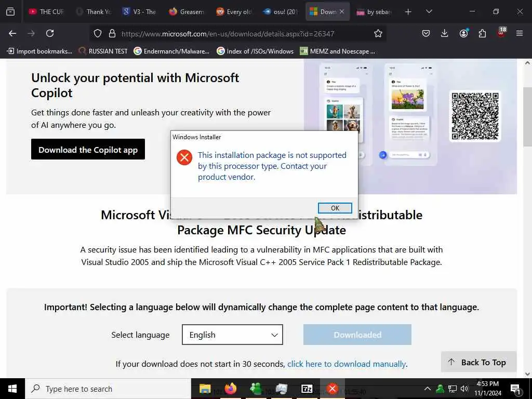Image resolution: width=532 pixels, height=399 pixels.
Task: Switch to the Thank Yo tab
Action: point(94,11)
